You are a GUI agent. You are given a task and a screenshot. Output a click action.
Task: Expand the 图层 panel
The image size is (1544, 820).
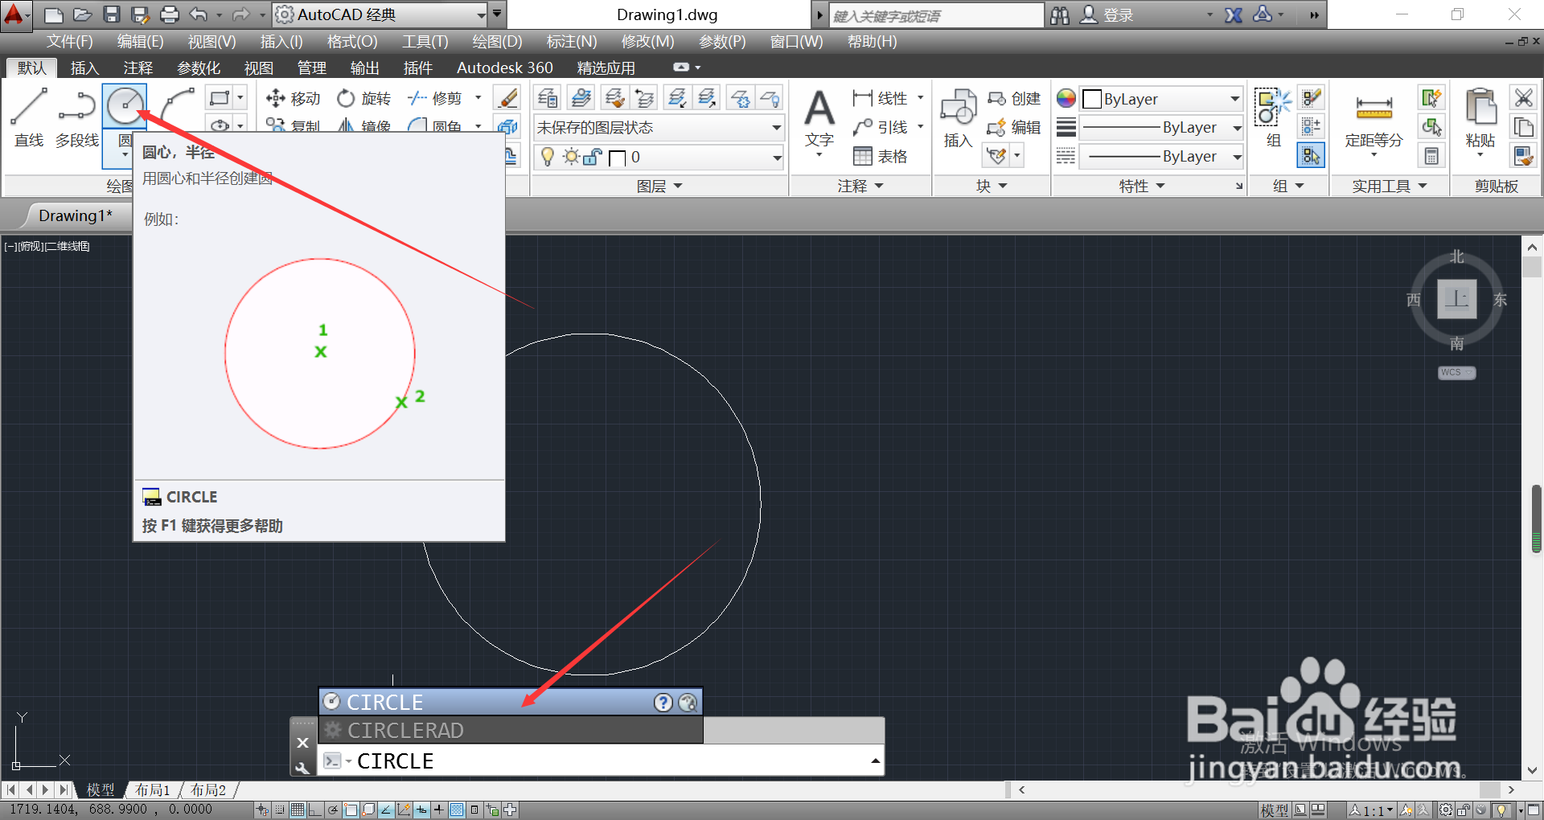[659, 186]
